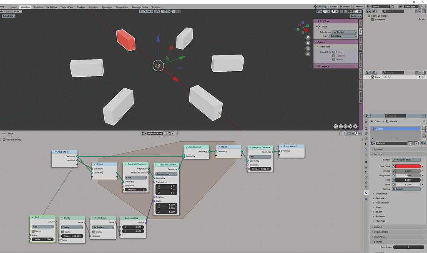This screenshot has height=253, width=427.
Task: Create new copy of Material datablock icon
Action: [413, 143]
